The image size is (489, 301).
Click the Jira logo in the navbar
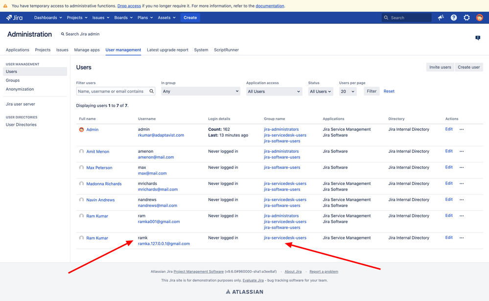coord(14,18)
